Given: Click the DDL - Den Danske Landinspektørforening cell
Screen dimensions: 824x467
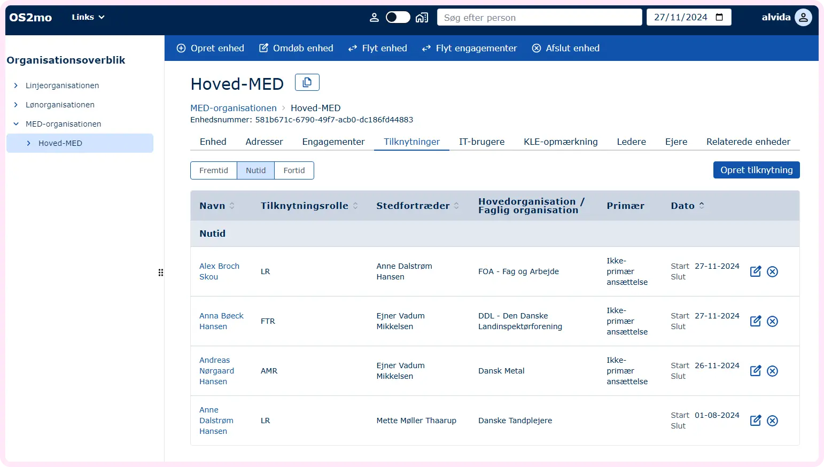Looking at the screenshot, I should pos(520,321).
